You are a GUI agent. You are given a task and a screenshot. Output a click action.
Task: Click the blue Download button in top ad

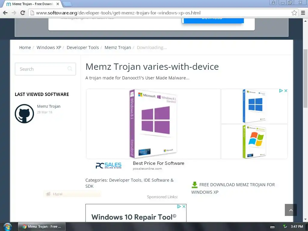[213, 20]
